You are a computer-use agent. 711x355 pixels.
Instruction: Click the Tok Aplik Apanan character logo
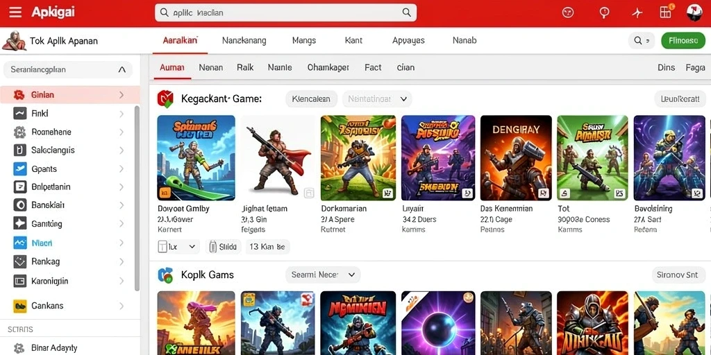coord(14,41)
